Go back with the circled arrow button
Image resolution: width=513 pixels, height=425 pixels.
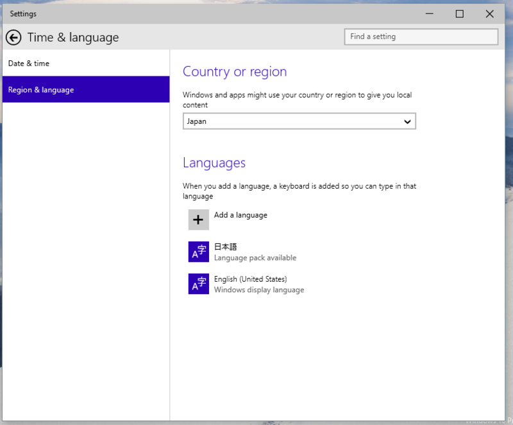pos(13,37)
